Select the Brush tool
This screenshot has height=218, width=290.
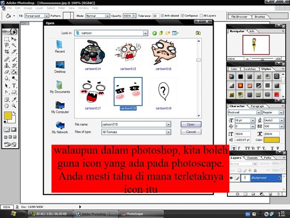point(14,59)
